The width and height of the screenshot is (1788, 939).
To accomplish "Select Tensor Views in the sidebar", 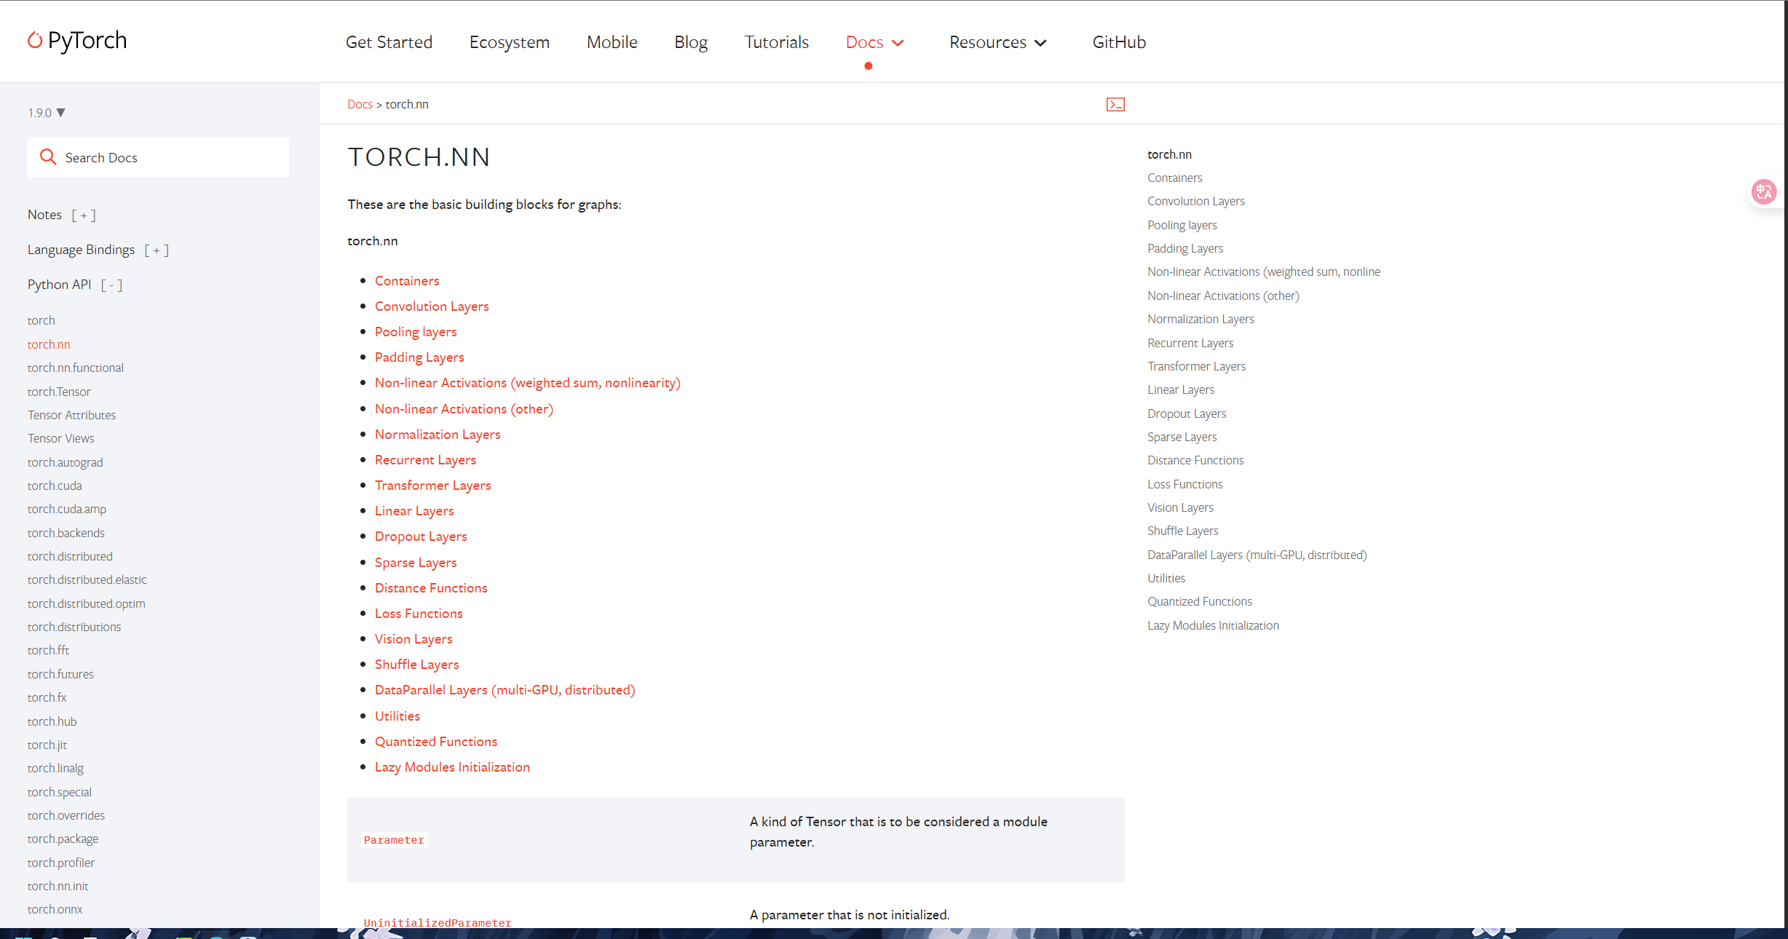I will click(60, 438).
